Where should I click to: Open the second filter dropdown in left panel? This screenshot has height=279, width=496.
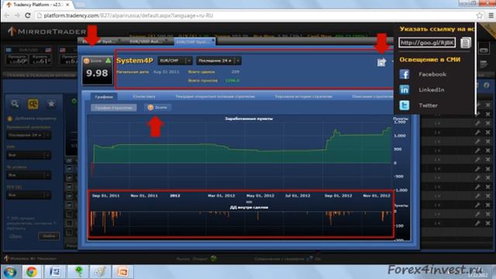coord(29,155)
